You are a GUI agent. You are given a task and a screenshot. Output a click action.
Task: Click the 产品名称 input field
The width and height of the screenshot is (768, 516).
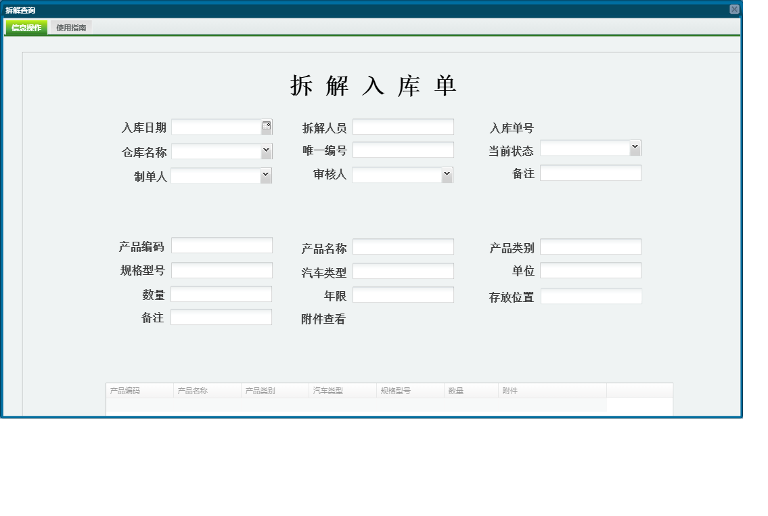[x=403, y=246]
